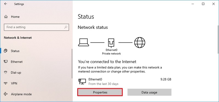
Task: Select the Status globe icon
Action: [6, 51]
